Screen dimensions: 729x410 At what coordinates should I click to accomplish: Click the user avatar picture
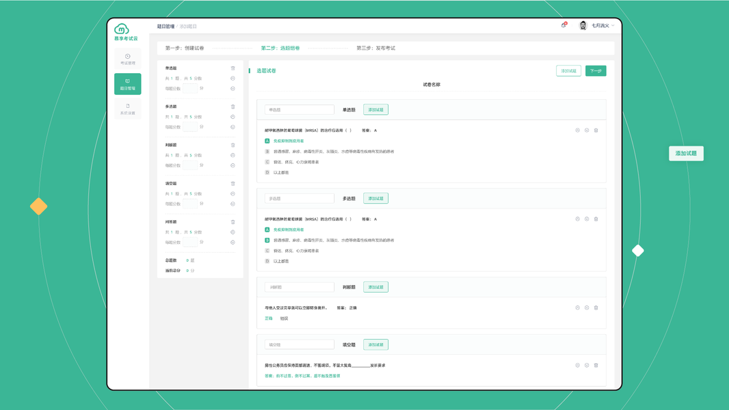pyautogui.click(x=583, y=25)
